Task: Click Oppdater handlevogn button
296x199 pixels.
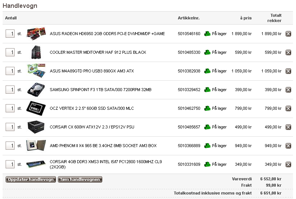Action: 31,179
